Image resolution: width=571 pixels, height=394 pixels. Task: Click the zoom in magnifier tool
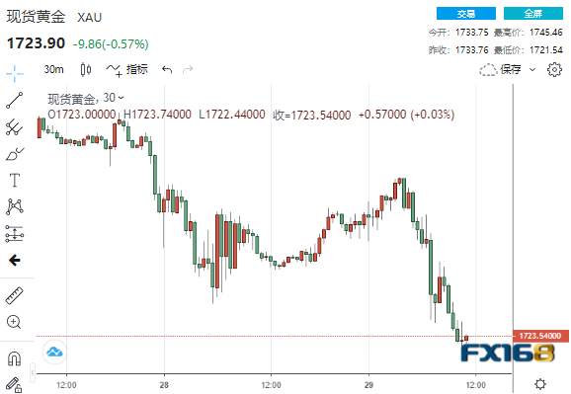(x=14, y=322)
